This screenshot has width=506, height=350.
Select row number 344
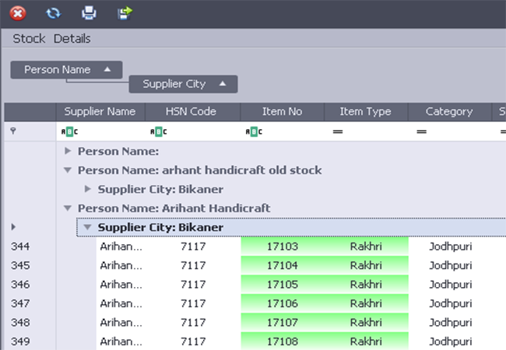(20, 247)
